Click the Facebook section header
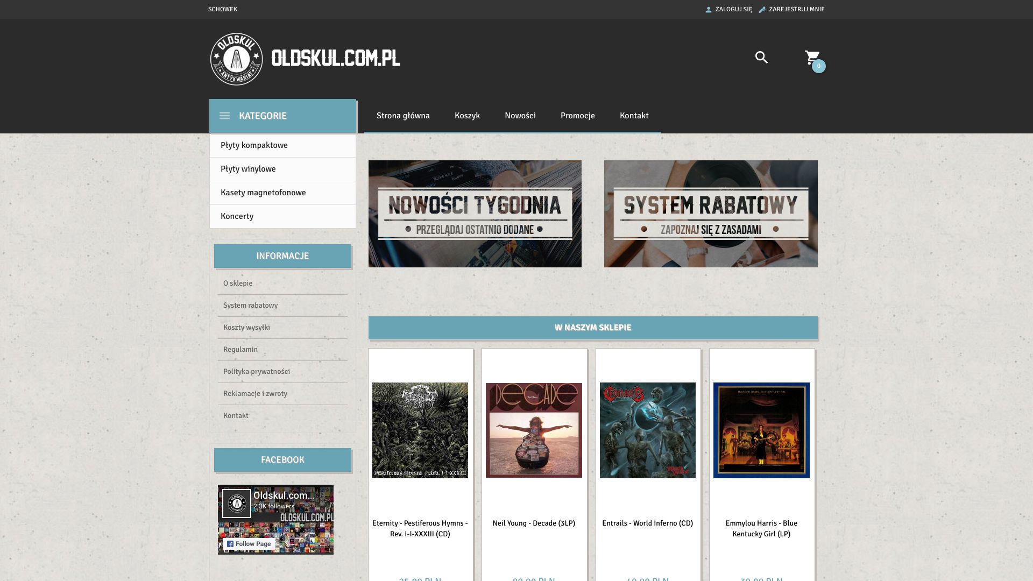This screenshot has height=581, width=1033. coord(282,460)
